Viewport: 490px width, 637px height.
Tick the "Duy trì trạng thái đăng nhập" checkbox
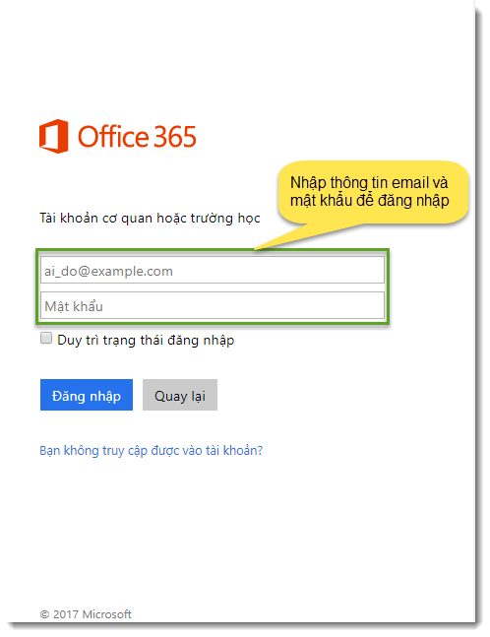(46, 338)
